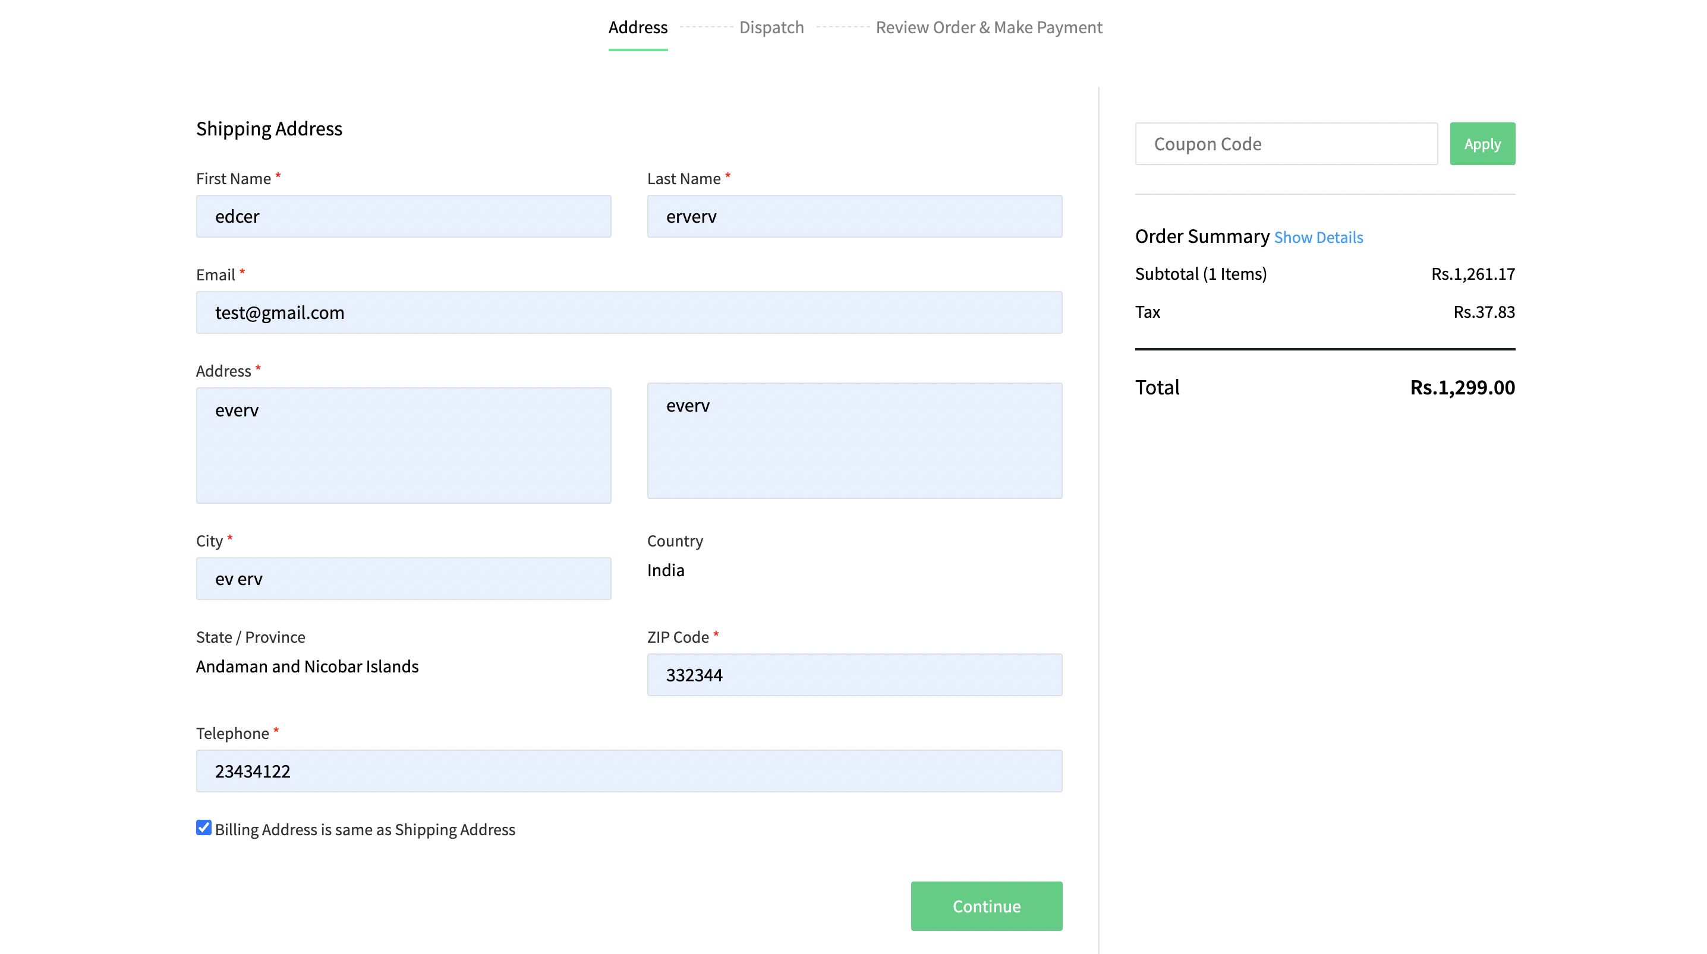
Task: Click the Coupon Code input box
Action: coord(1286,144)
